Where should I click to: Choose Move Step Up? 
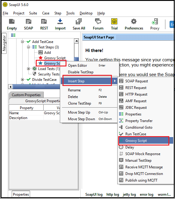(x=89, y=112)
